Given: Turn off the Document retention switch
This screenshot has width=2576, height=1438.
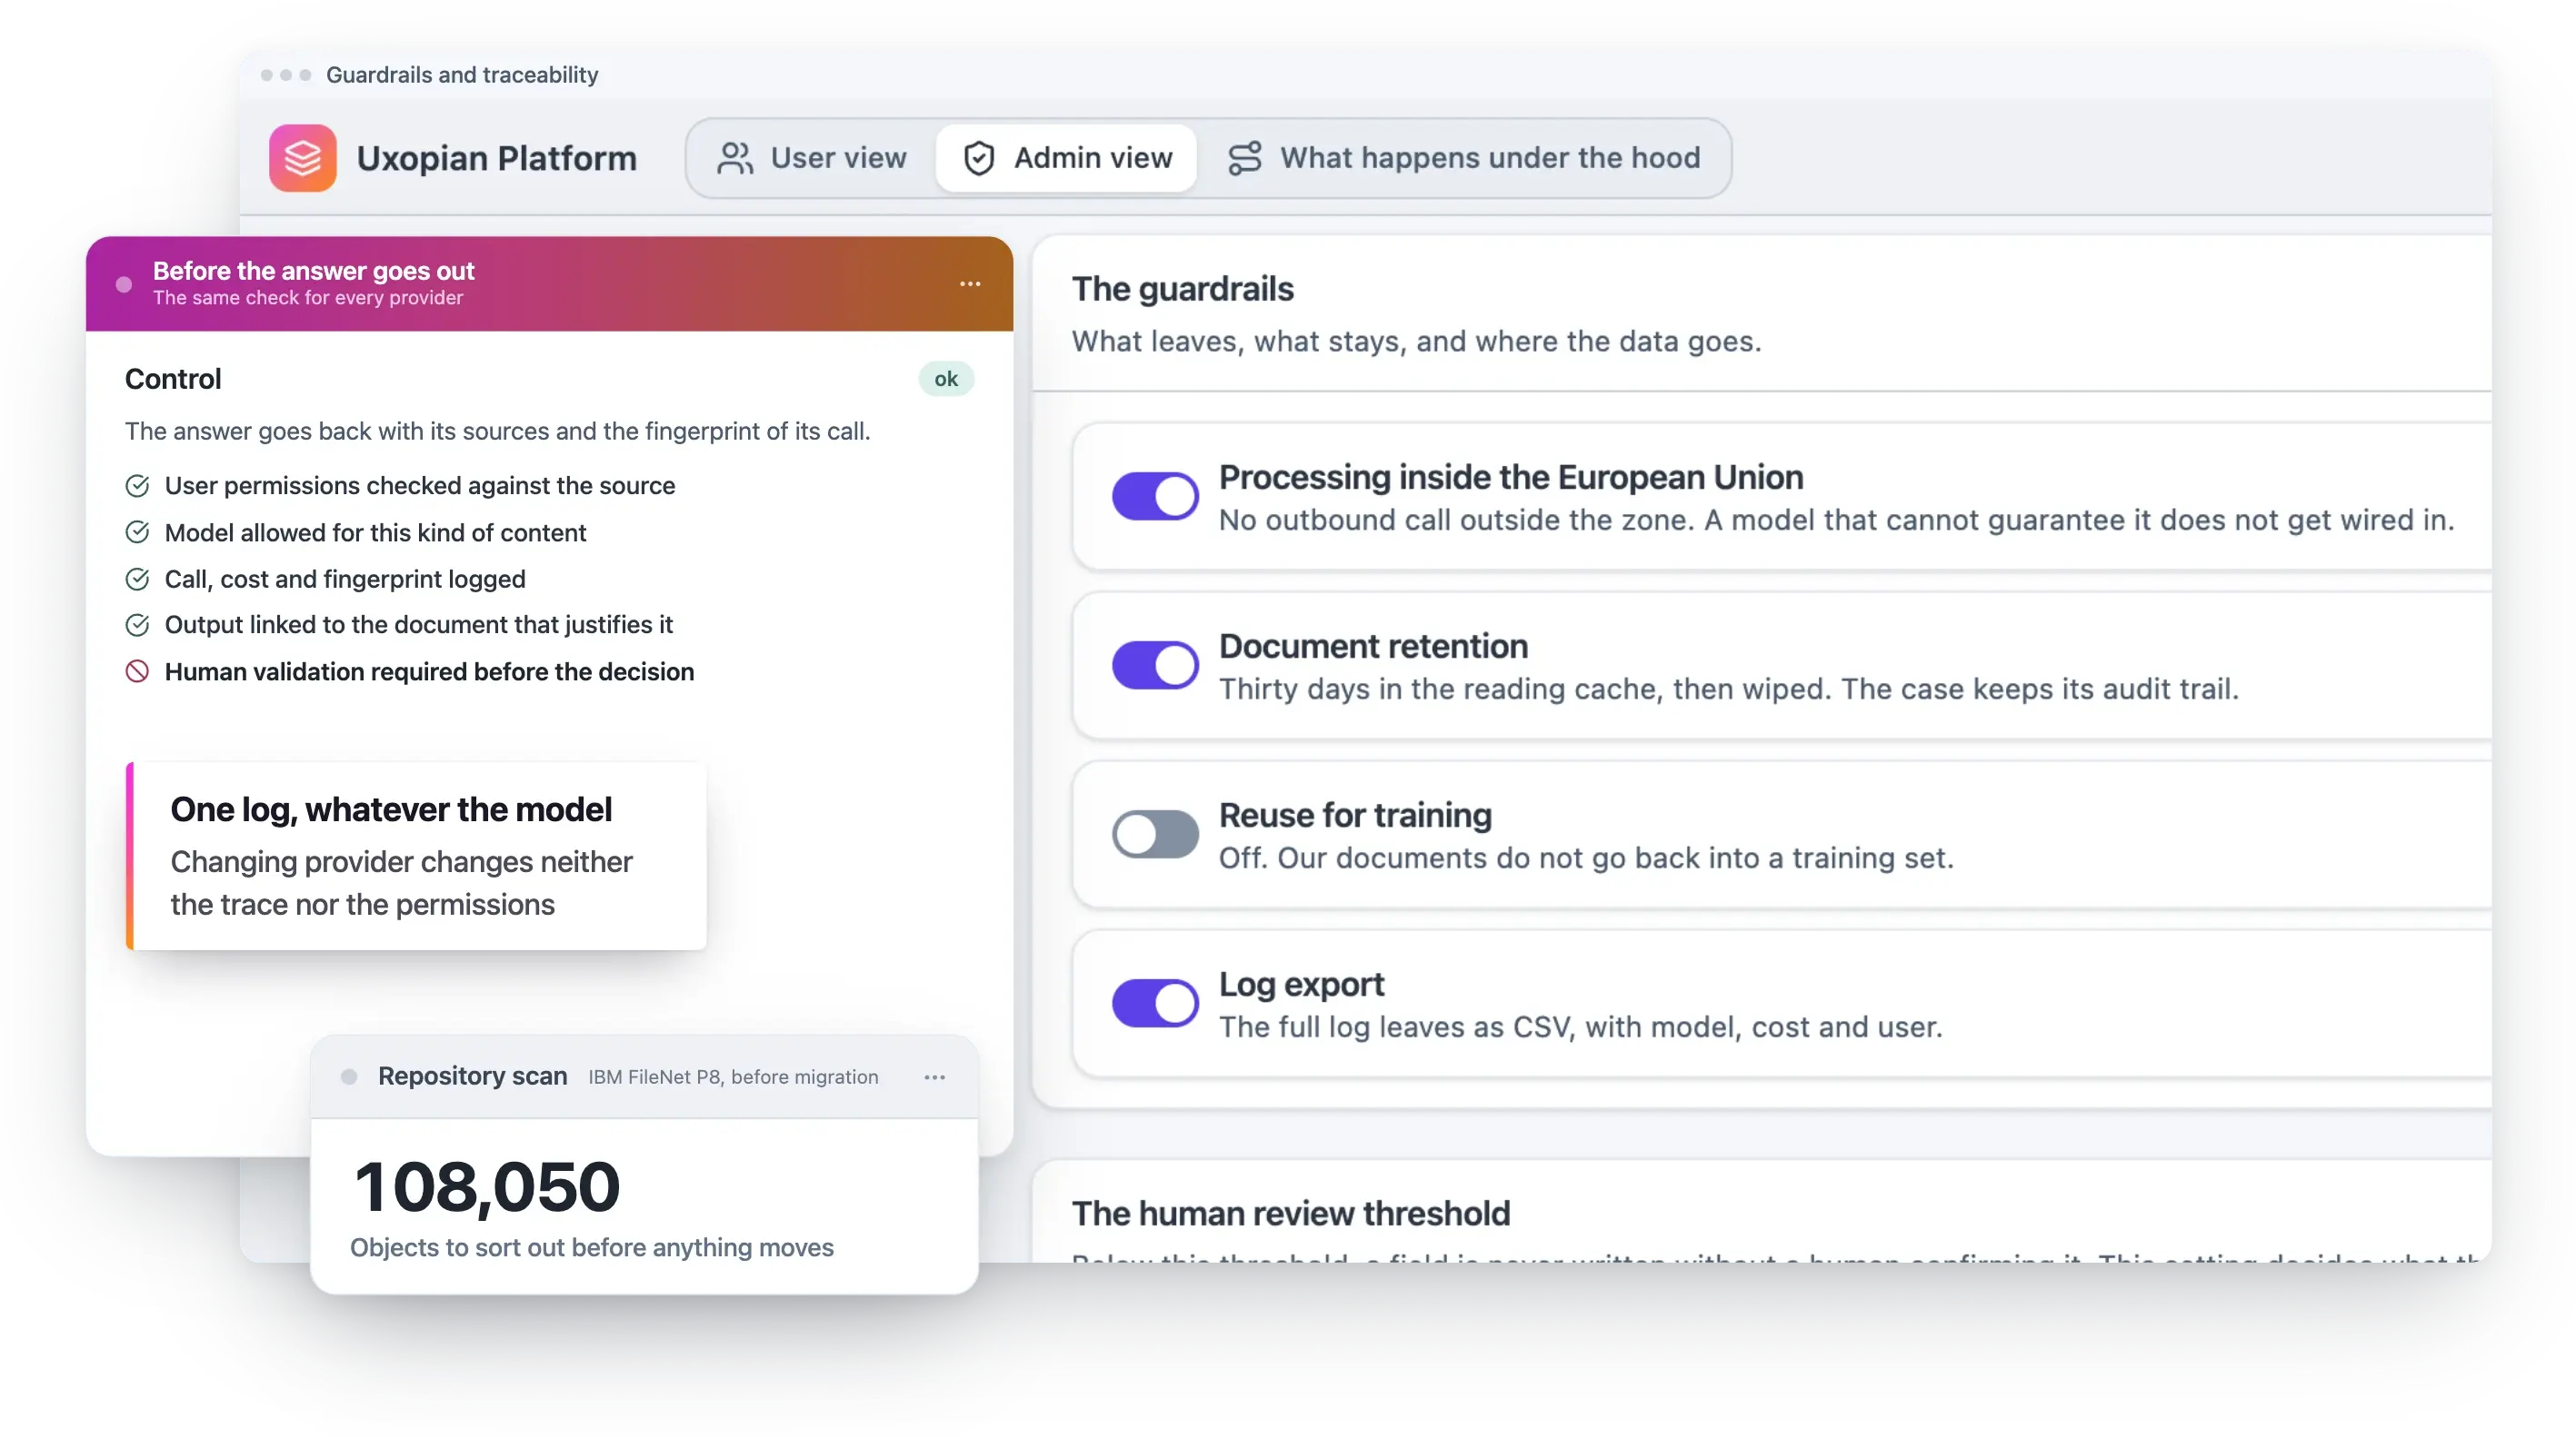Looking at the screenshot, I should pyautogui.click(x=1155, y=665).
